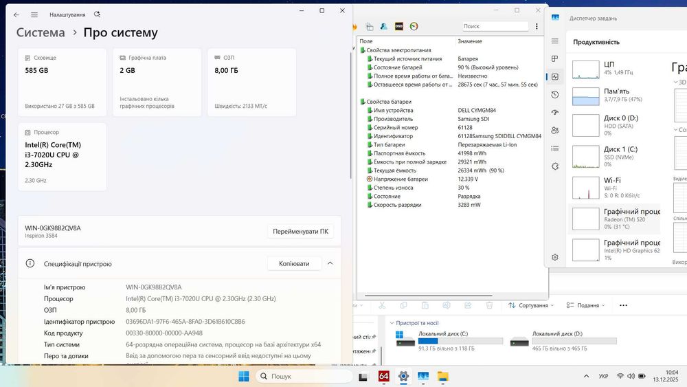Open File Explorer icon on the taskbar
The height and width of the screenshot is (387, 687).
coord(443,376)
